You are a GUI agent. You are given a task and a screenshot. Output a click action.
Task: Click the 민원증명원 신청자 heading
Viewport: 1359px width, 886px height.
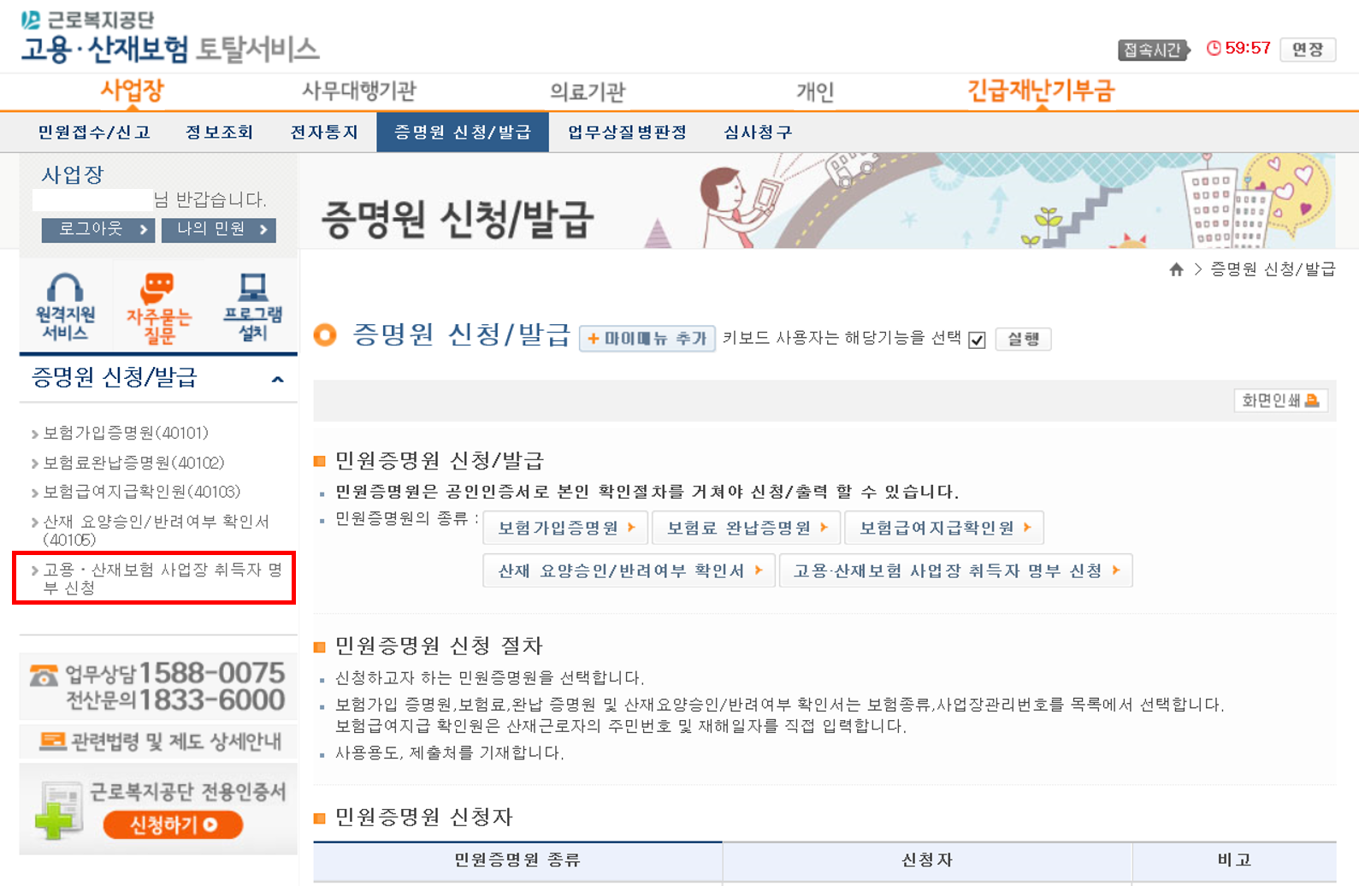point(423,818)
